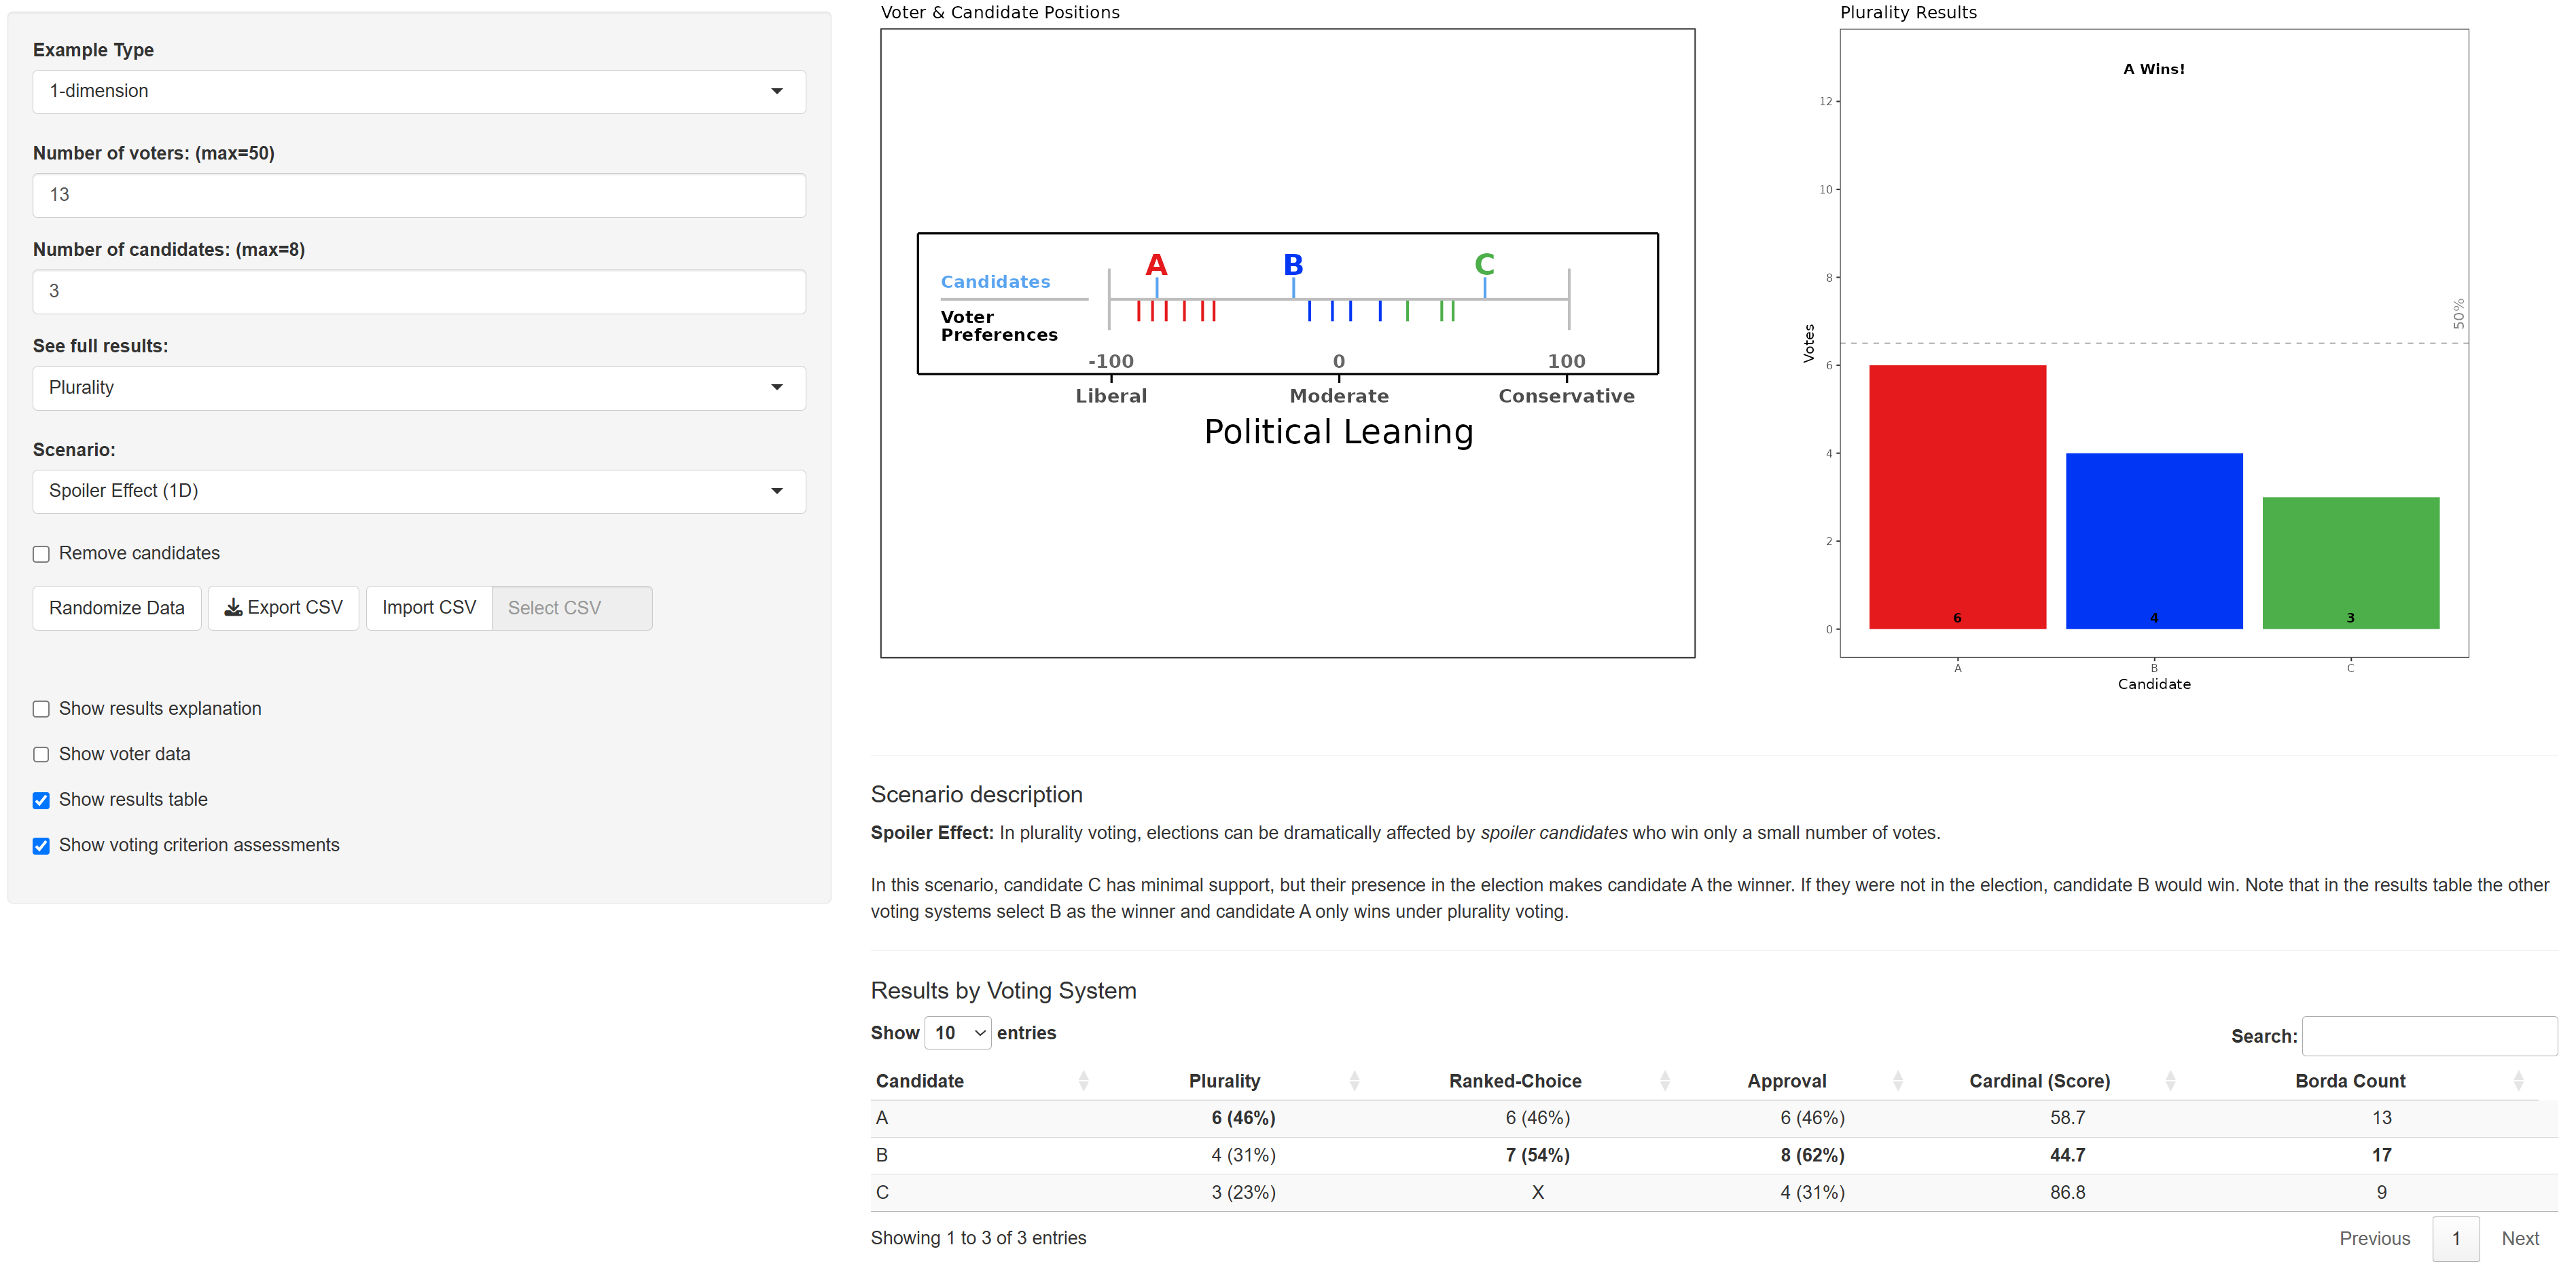Click the Import CSV button
This screenshot has width=2576, height=1264.
click(428, 608)
